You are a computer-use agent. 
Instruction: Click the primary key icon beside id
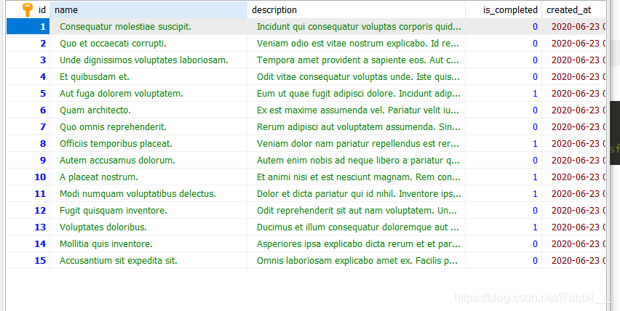pos(27,10)
